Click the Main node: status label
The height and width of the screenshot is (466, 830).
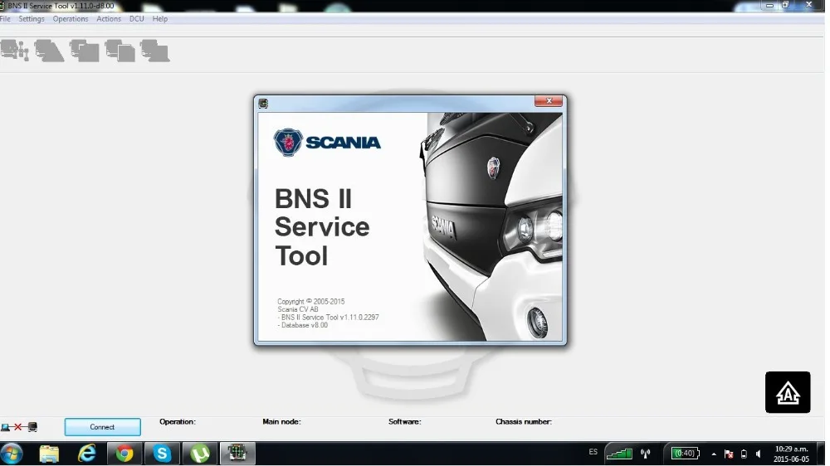[281, 421]
